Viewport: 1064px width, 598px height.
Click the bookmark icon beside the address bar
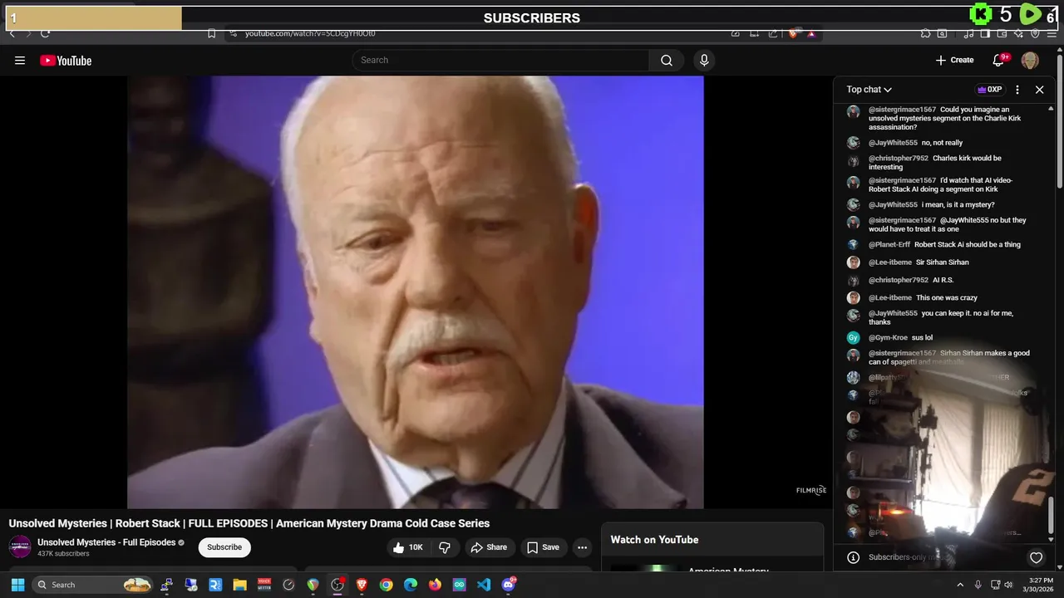211,34
